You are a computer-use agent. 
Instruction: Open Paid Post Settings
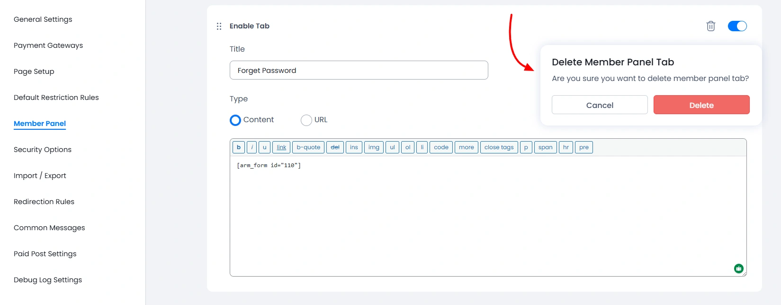tap(45, 254)
